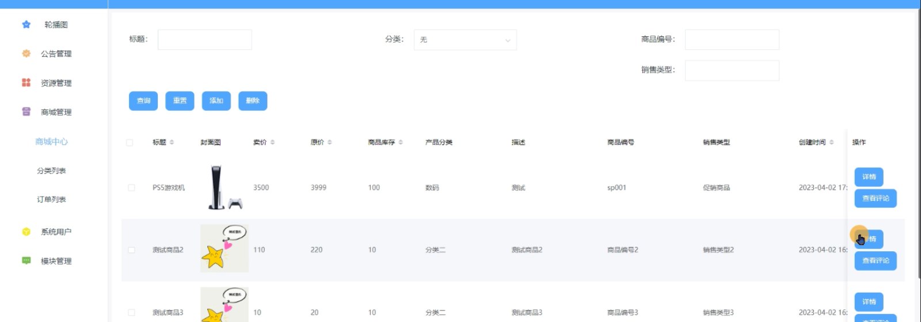Click the 添加 button
The width and height of the screenshot is (921, 322).
(x=216, y=101)
